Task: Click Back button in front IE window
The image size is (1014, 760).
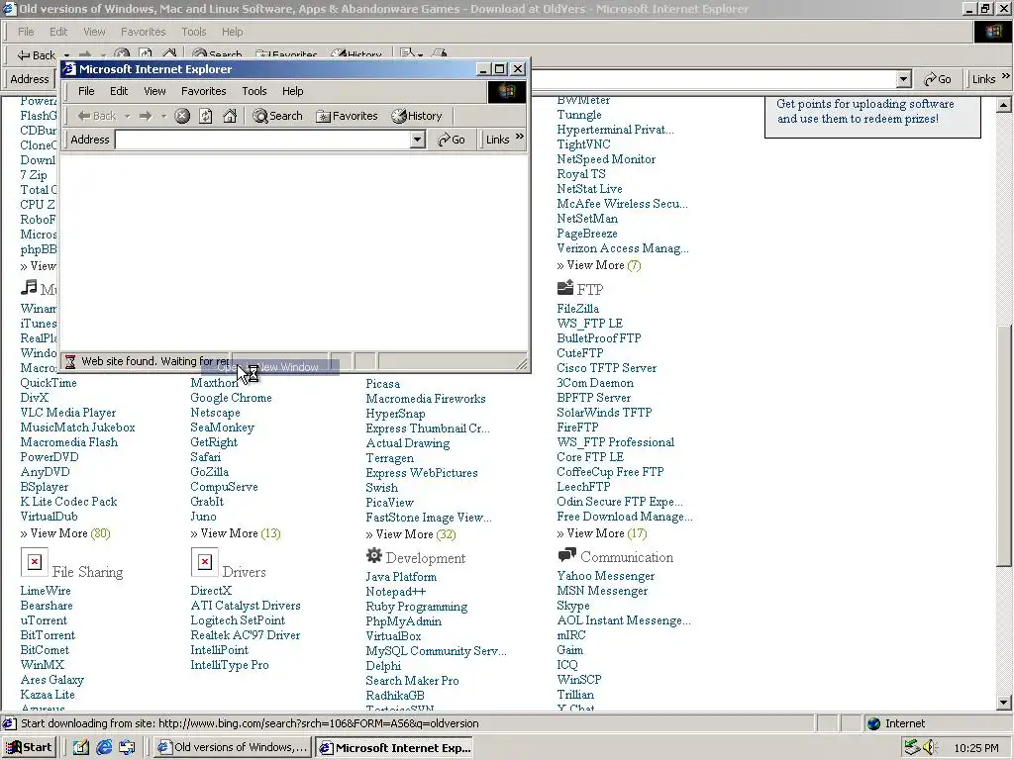Action: [96, 116]
